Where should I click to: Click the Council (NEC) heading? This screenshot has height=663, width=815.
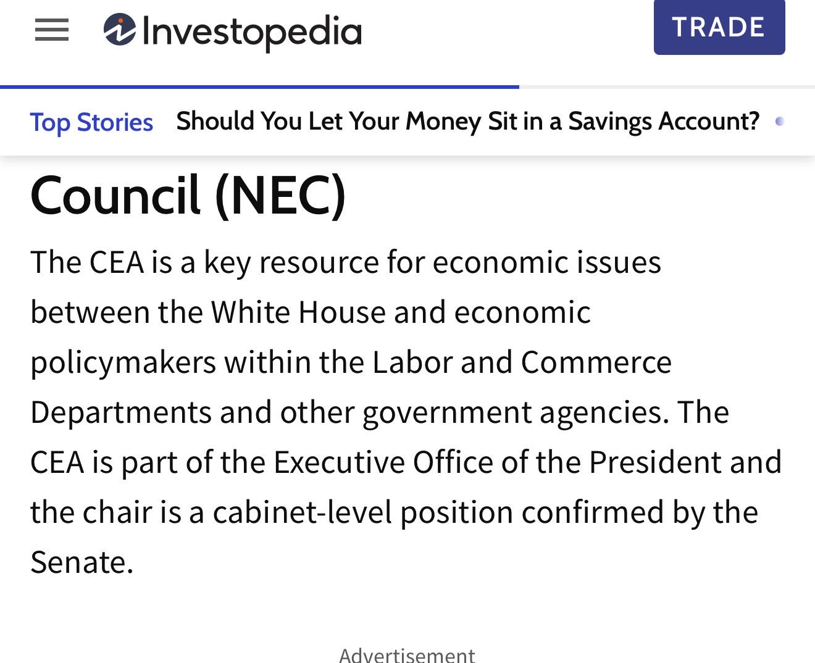[188, 196]
